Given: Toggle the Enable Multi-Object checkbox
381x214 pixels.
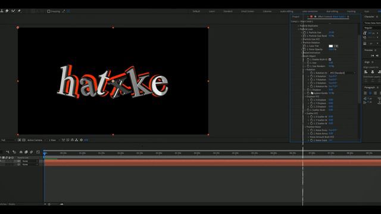Looking at the screenshot, I should (330, 59).
